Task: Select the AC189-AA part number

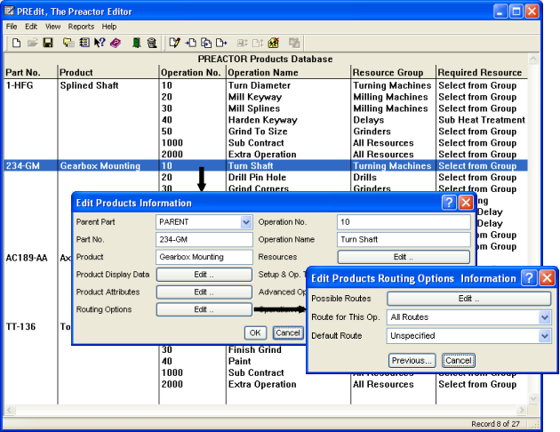Action: 27,258
